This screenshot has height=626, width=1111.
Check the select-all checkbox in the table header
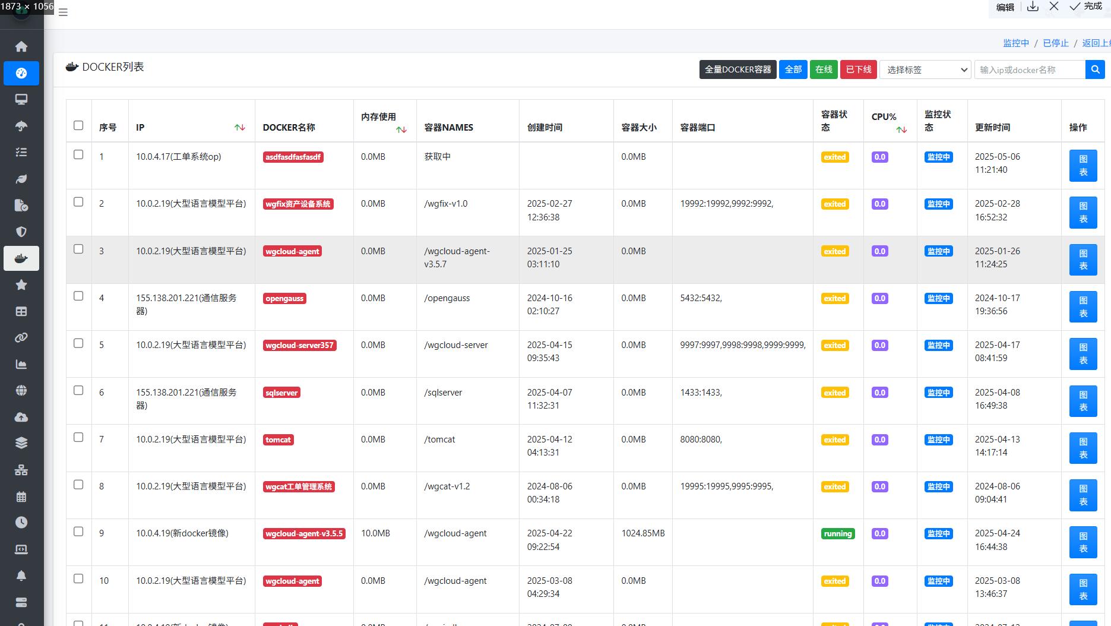click(78, 124)
